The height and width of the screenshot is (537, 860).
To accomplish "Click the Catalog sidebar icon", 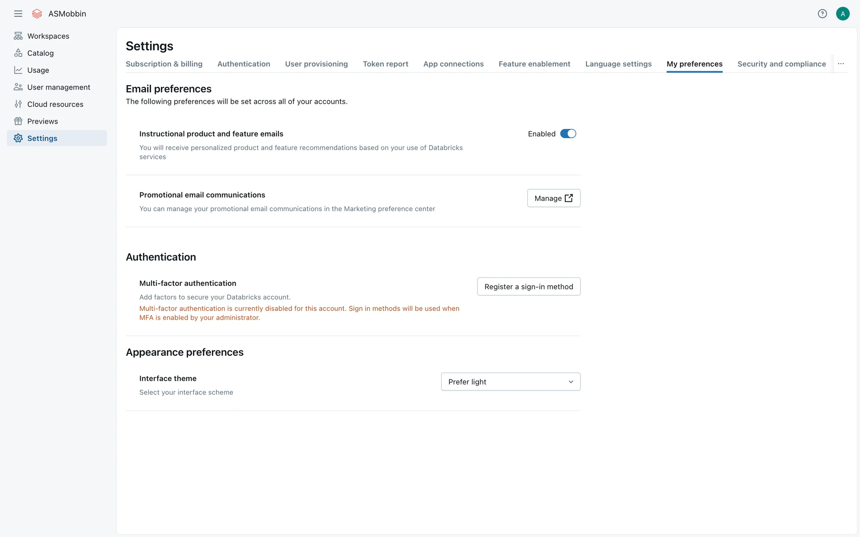I will coord(18,53).
